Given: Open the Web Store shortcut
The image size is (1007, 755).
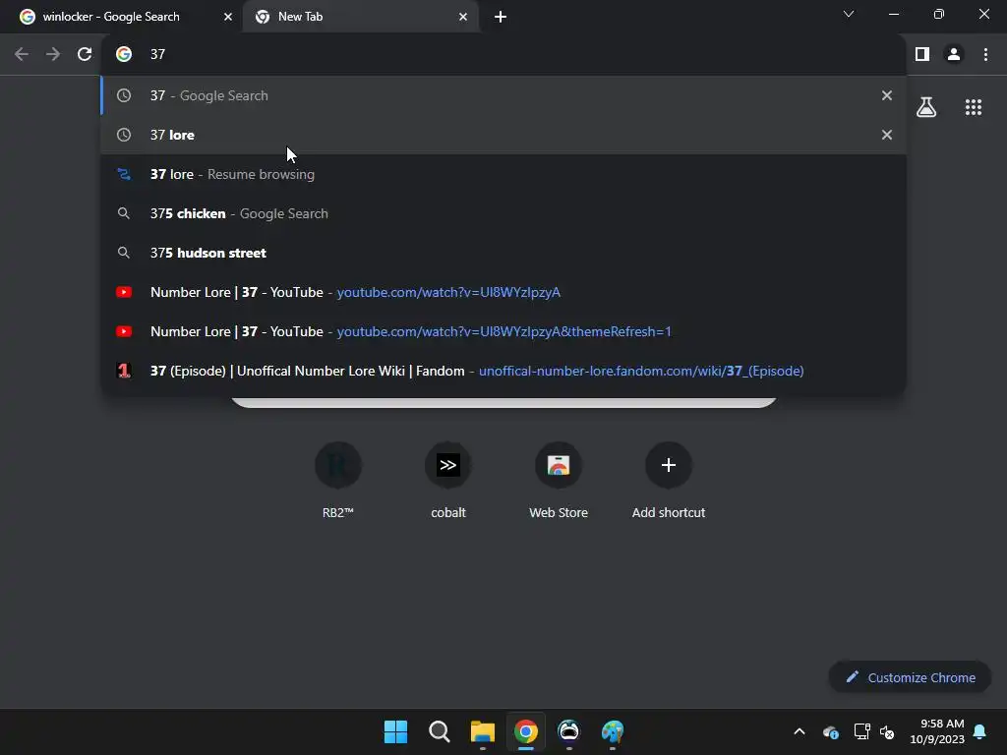Looking at the screenshot, I should (x=559, y=480).
